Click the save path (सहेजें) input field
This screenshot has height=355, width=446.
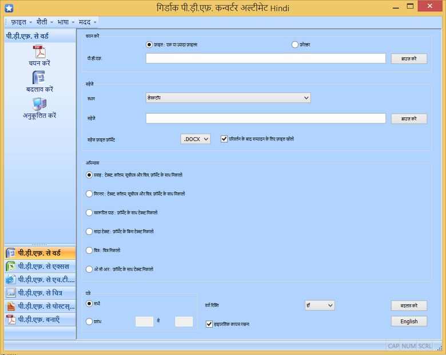tap(266, 118)
